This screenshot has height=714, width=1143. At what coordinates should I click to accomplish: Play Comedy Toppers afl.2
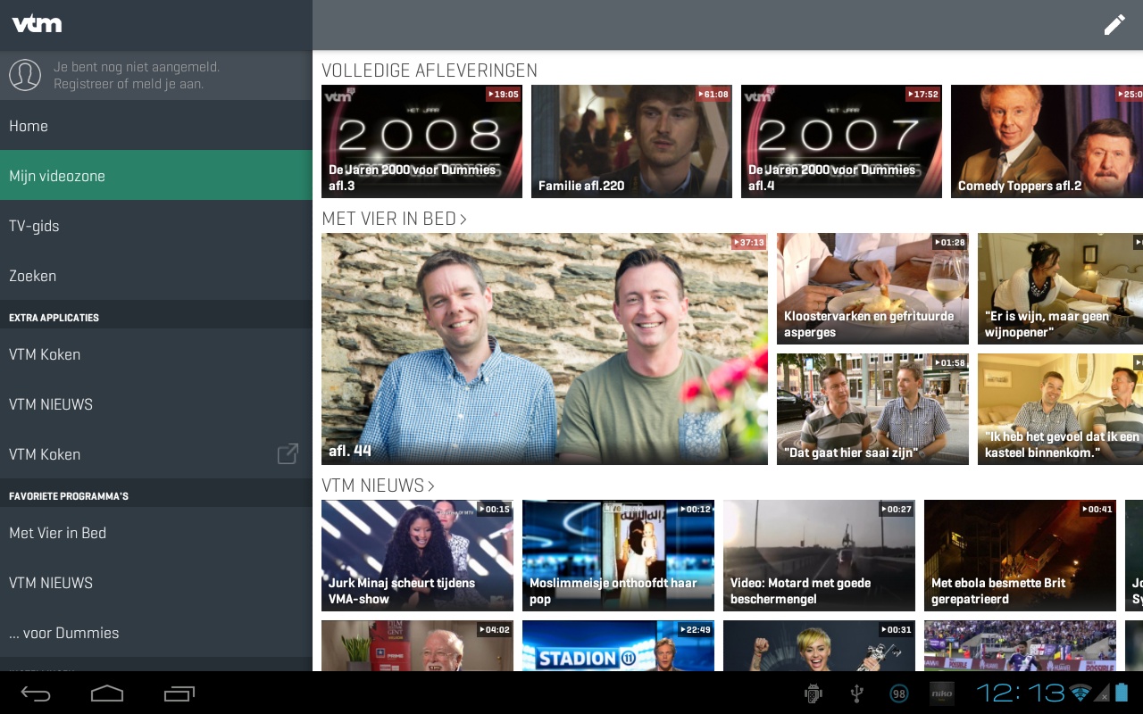point(1047,141)
